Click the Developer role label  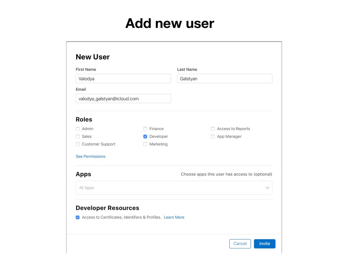(x=159, y=137)
